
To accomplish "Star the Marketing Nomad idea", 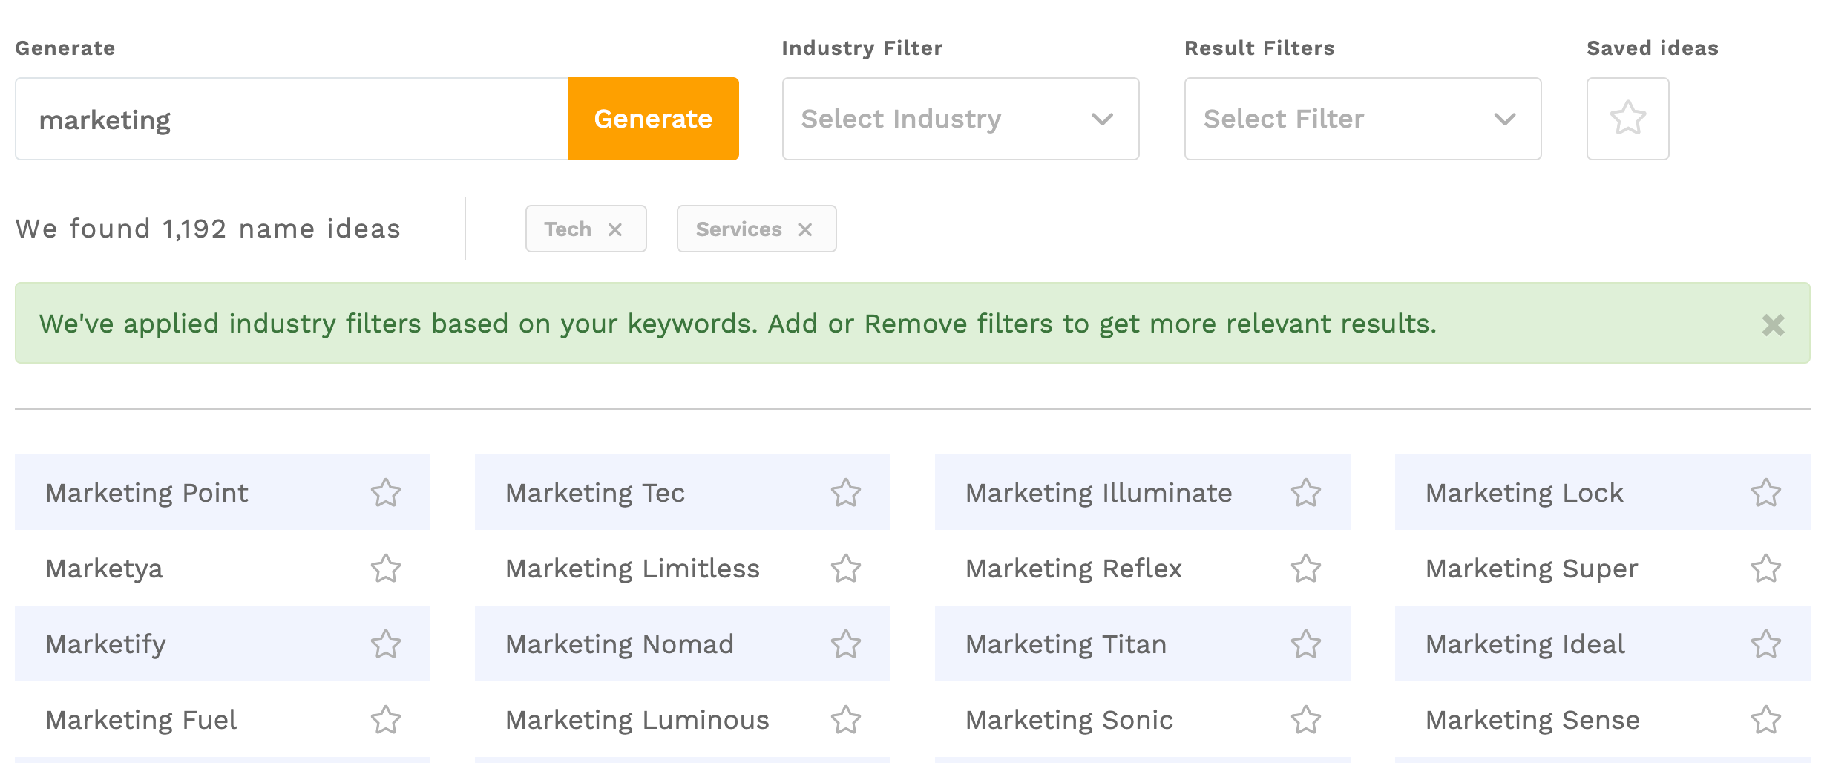I will [846, 644].
